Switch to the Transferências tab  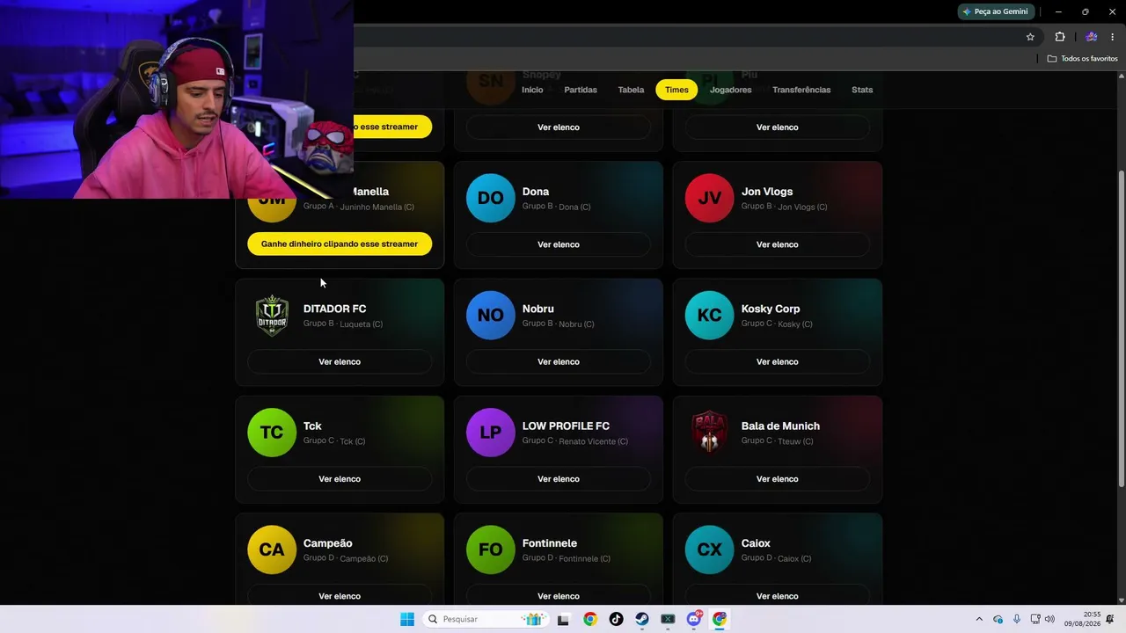801,90
